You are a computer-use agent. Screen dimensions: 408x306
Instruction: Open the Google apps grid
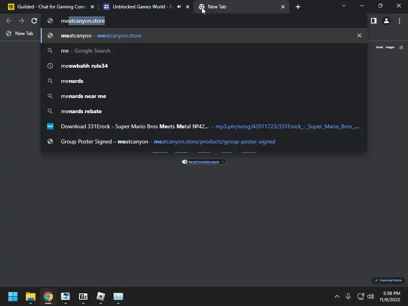[x=401, y=47]
